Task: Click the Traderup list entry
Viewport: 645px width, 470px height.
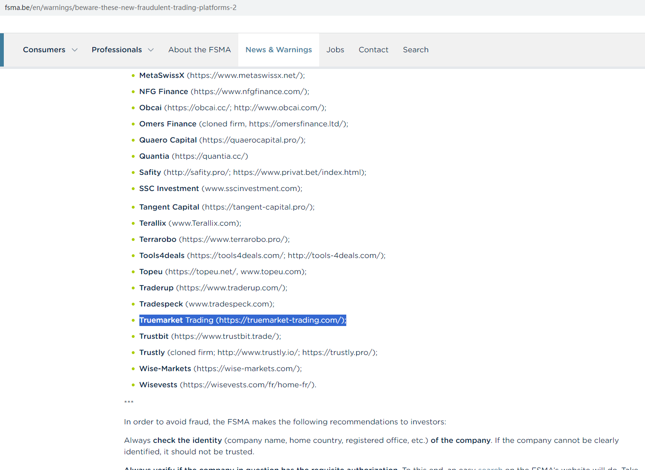Action: 214,288
